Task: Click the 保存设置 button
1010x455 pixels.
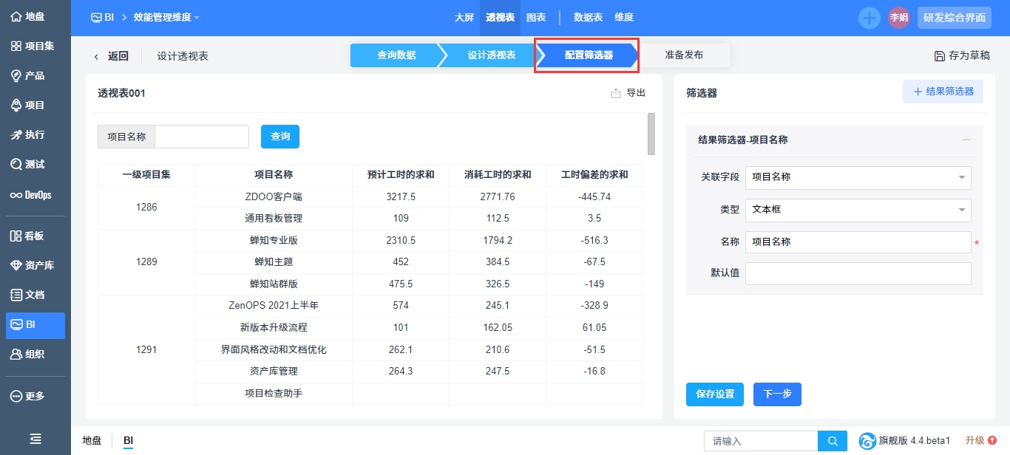Action: [x=714, y=394]
